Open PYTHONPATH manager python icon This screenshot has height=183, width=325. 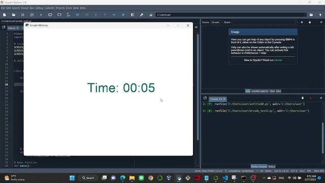click(x=151, y=15)
